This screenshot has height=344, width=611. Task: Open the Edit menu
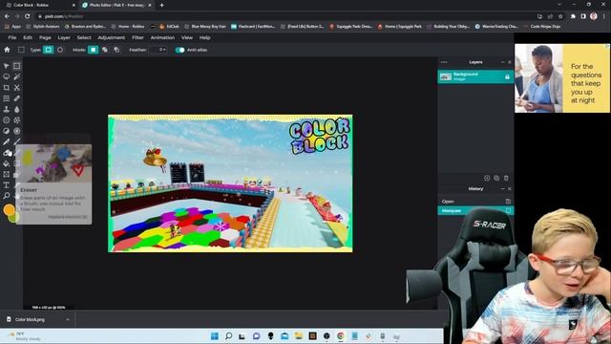pyautogui.click(x=28, y=38)
